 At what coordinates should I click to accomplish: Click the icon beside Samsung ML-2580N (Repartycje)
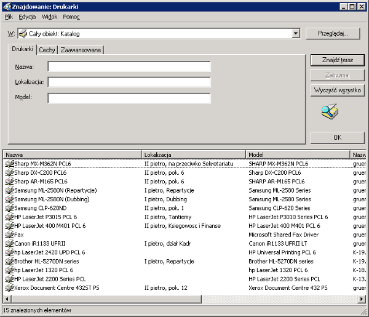(9, 190)
